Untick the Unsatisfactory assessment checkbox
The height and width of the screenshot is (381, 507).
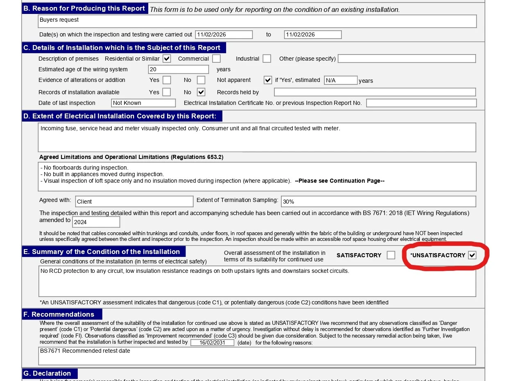472,255
